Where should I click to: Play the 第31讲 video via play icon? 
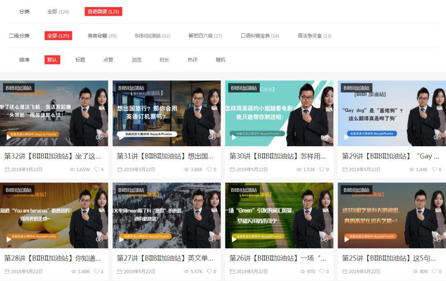coord(121,137)
